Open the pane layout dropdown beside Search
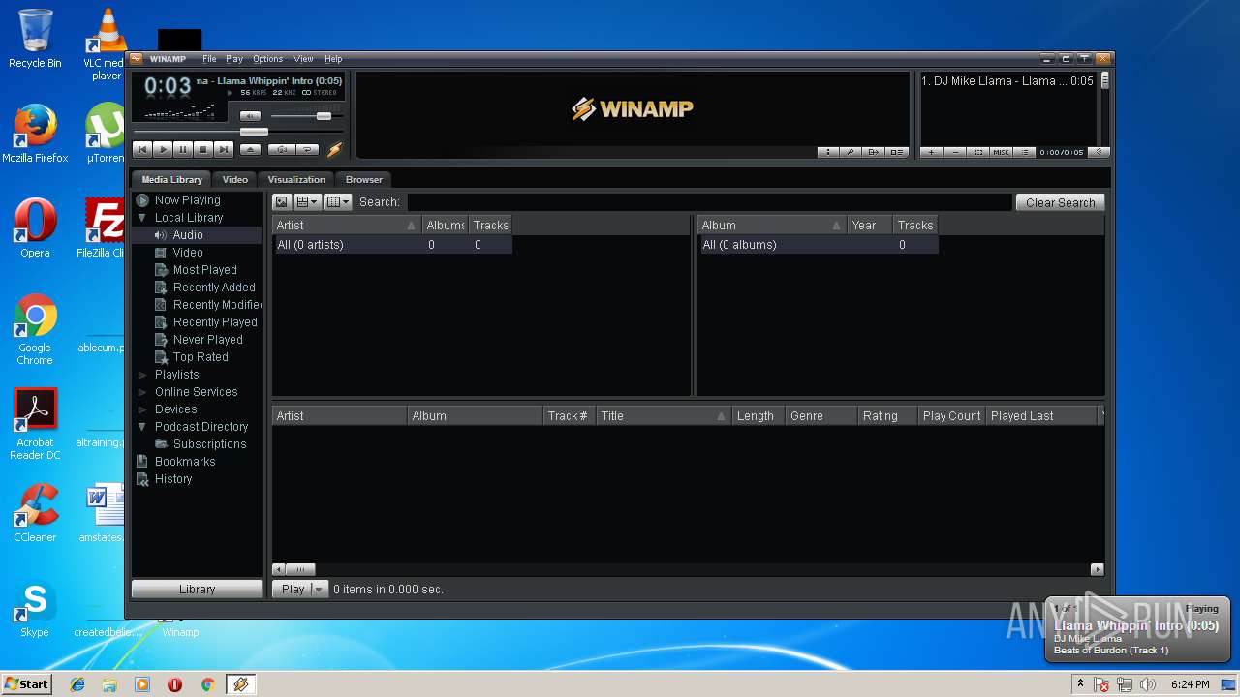 tap(307, 202)
